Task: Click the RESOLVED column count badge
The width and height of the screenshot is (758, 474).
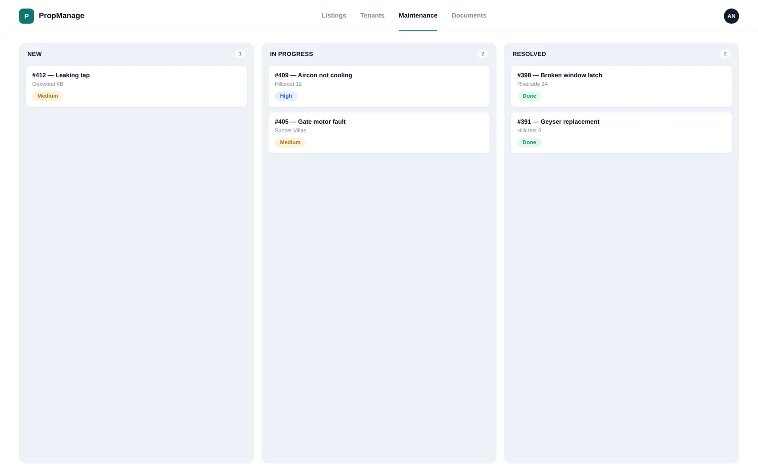Action: coord(725,54)
